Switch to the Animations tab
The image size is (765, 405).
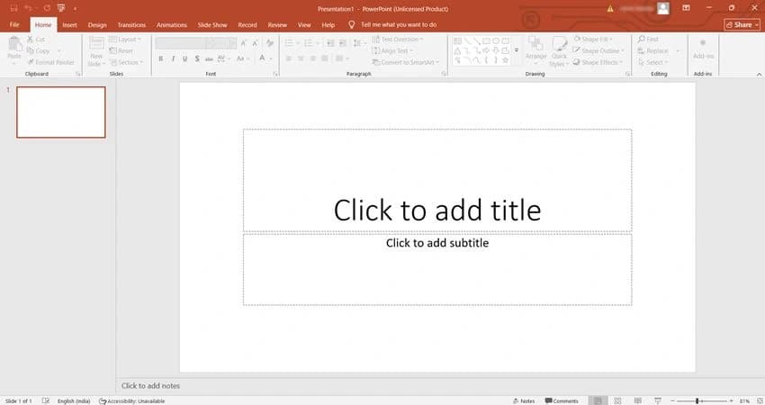click(x=172, y=25)
